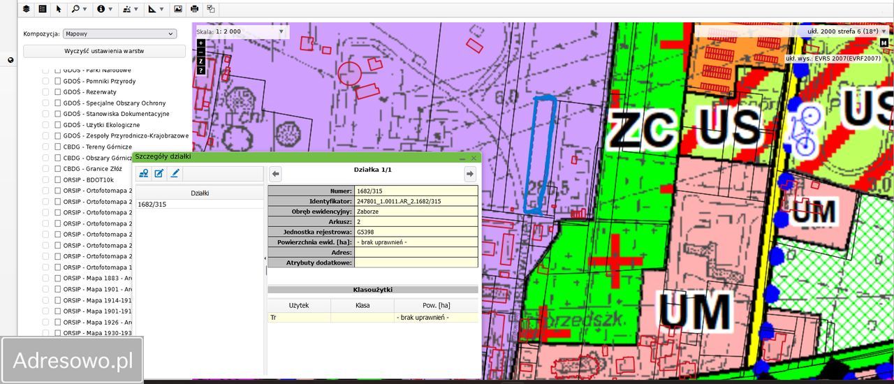
Task: Click the Klasoużytki section header
Action: click(x=373, y=289)
